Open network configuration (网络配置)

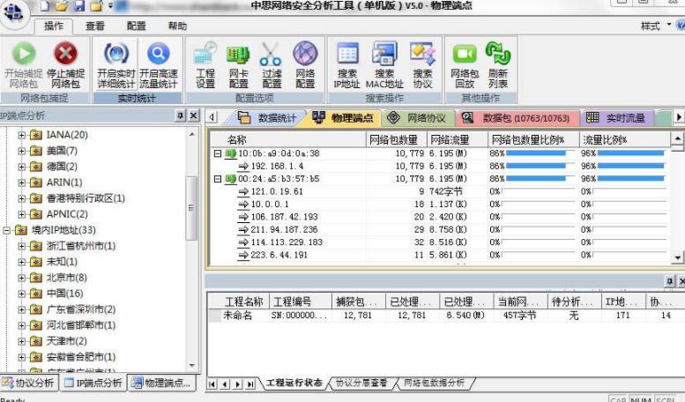point(305,64)
